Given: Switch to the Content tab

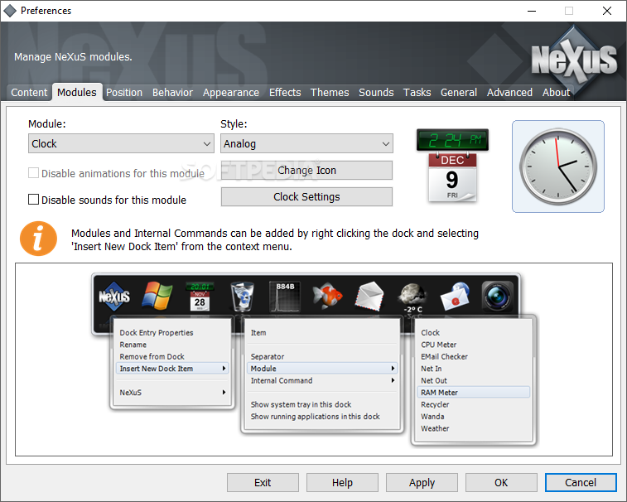Looking at the screenshot, I should tap(29, 93).
